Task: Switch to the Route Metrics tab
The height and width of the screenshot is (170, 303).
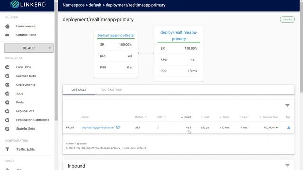Action: coord(111,90)
